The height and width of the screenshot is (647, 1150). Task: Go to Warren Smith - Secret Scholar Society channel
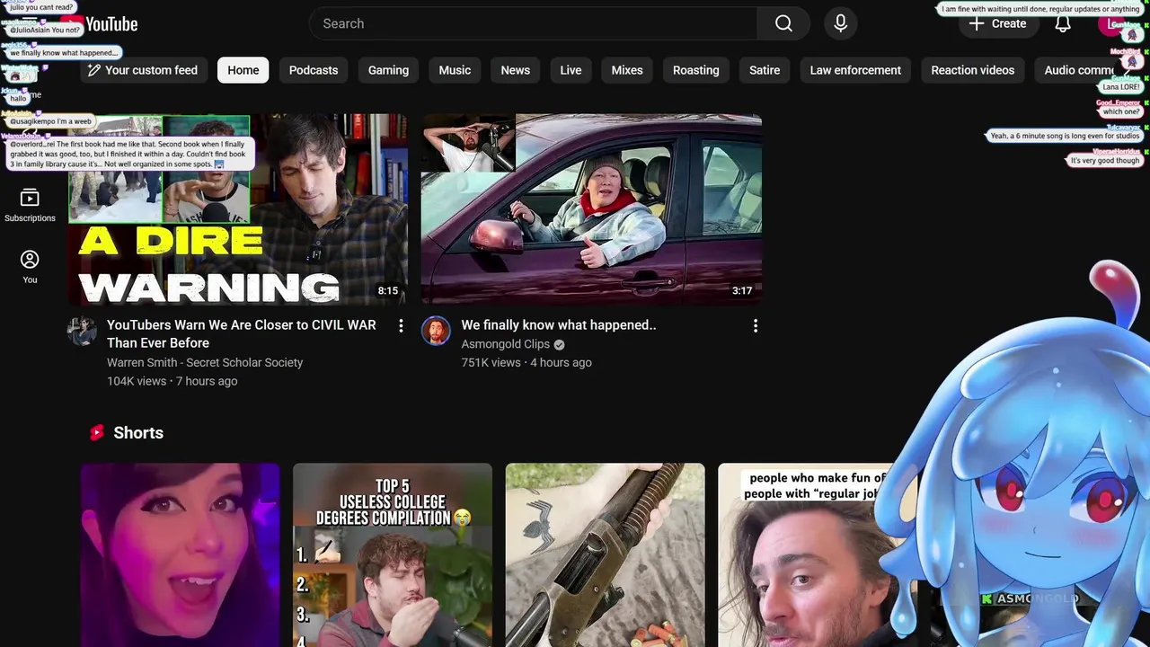click(x=205, y=362)
